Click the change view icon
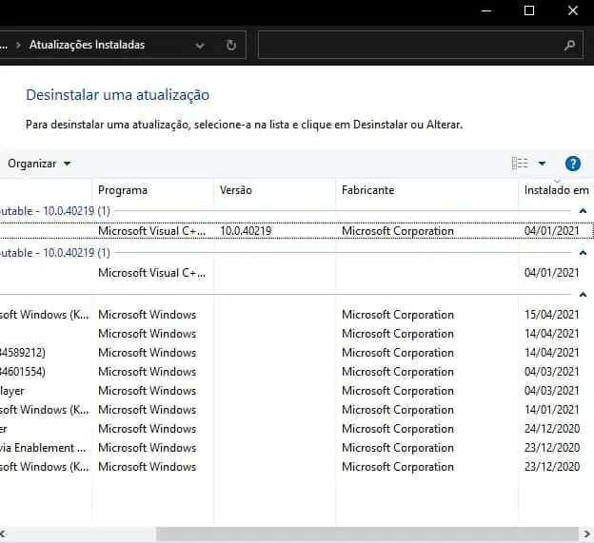 click(520, 163)
